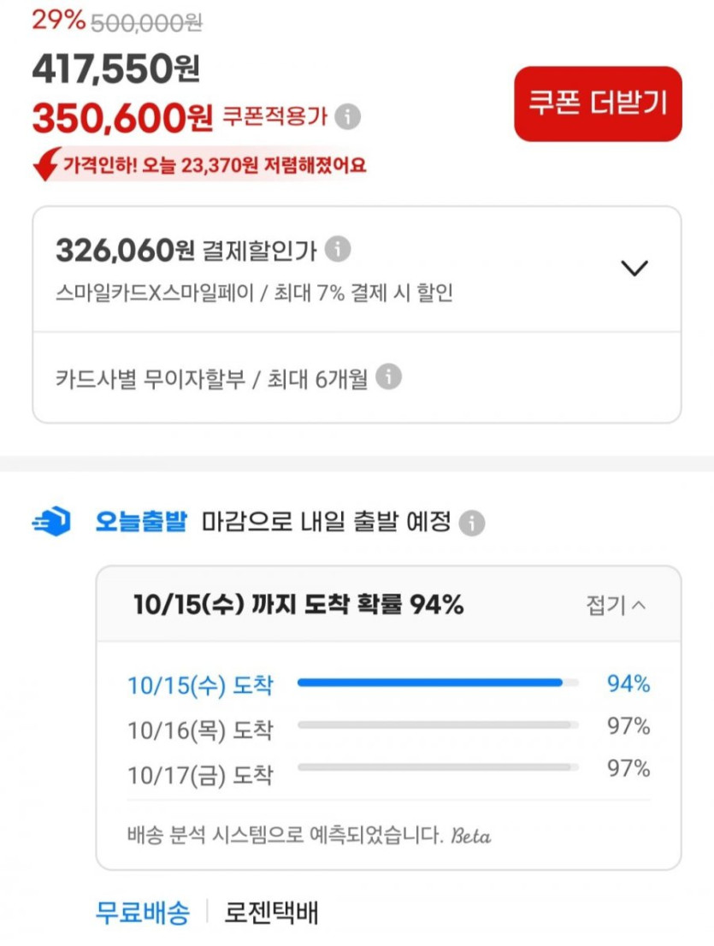The image size is (714, 946).
Task: Click the 350,600원 coupon price
Action: coord(122,118)
